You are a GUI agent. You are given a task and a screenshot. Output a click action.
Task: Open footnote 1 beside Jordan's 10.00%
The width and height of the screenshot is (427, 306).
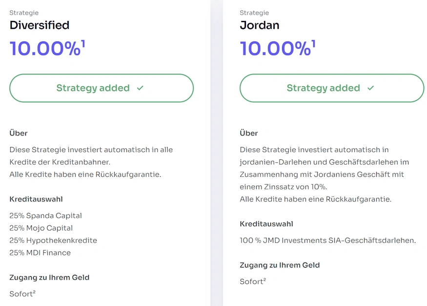pyautogui.click(x=313, y=43)
